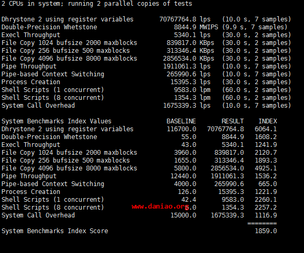Click the System Benchmarks Index Score label
Image resolution: width=304 pixels, height=253 pixels.
[x=55, y=231]
